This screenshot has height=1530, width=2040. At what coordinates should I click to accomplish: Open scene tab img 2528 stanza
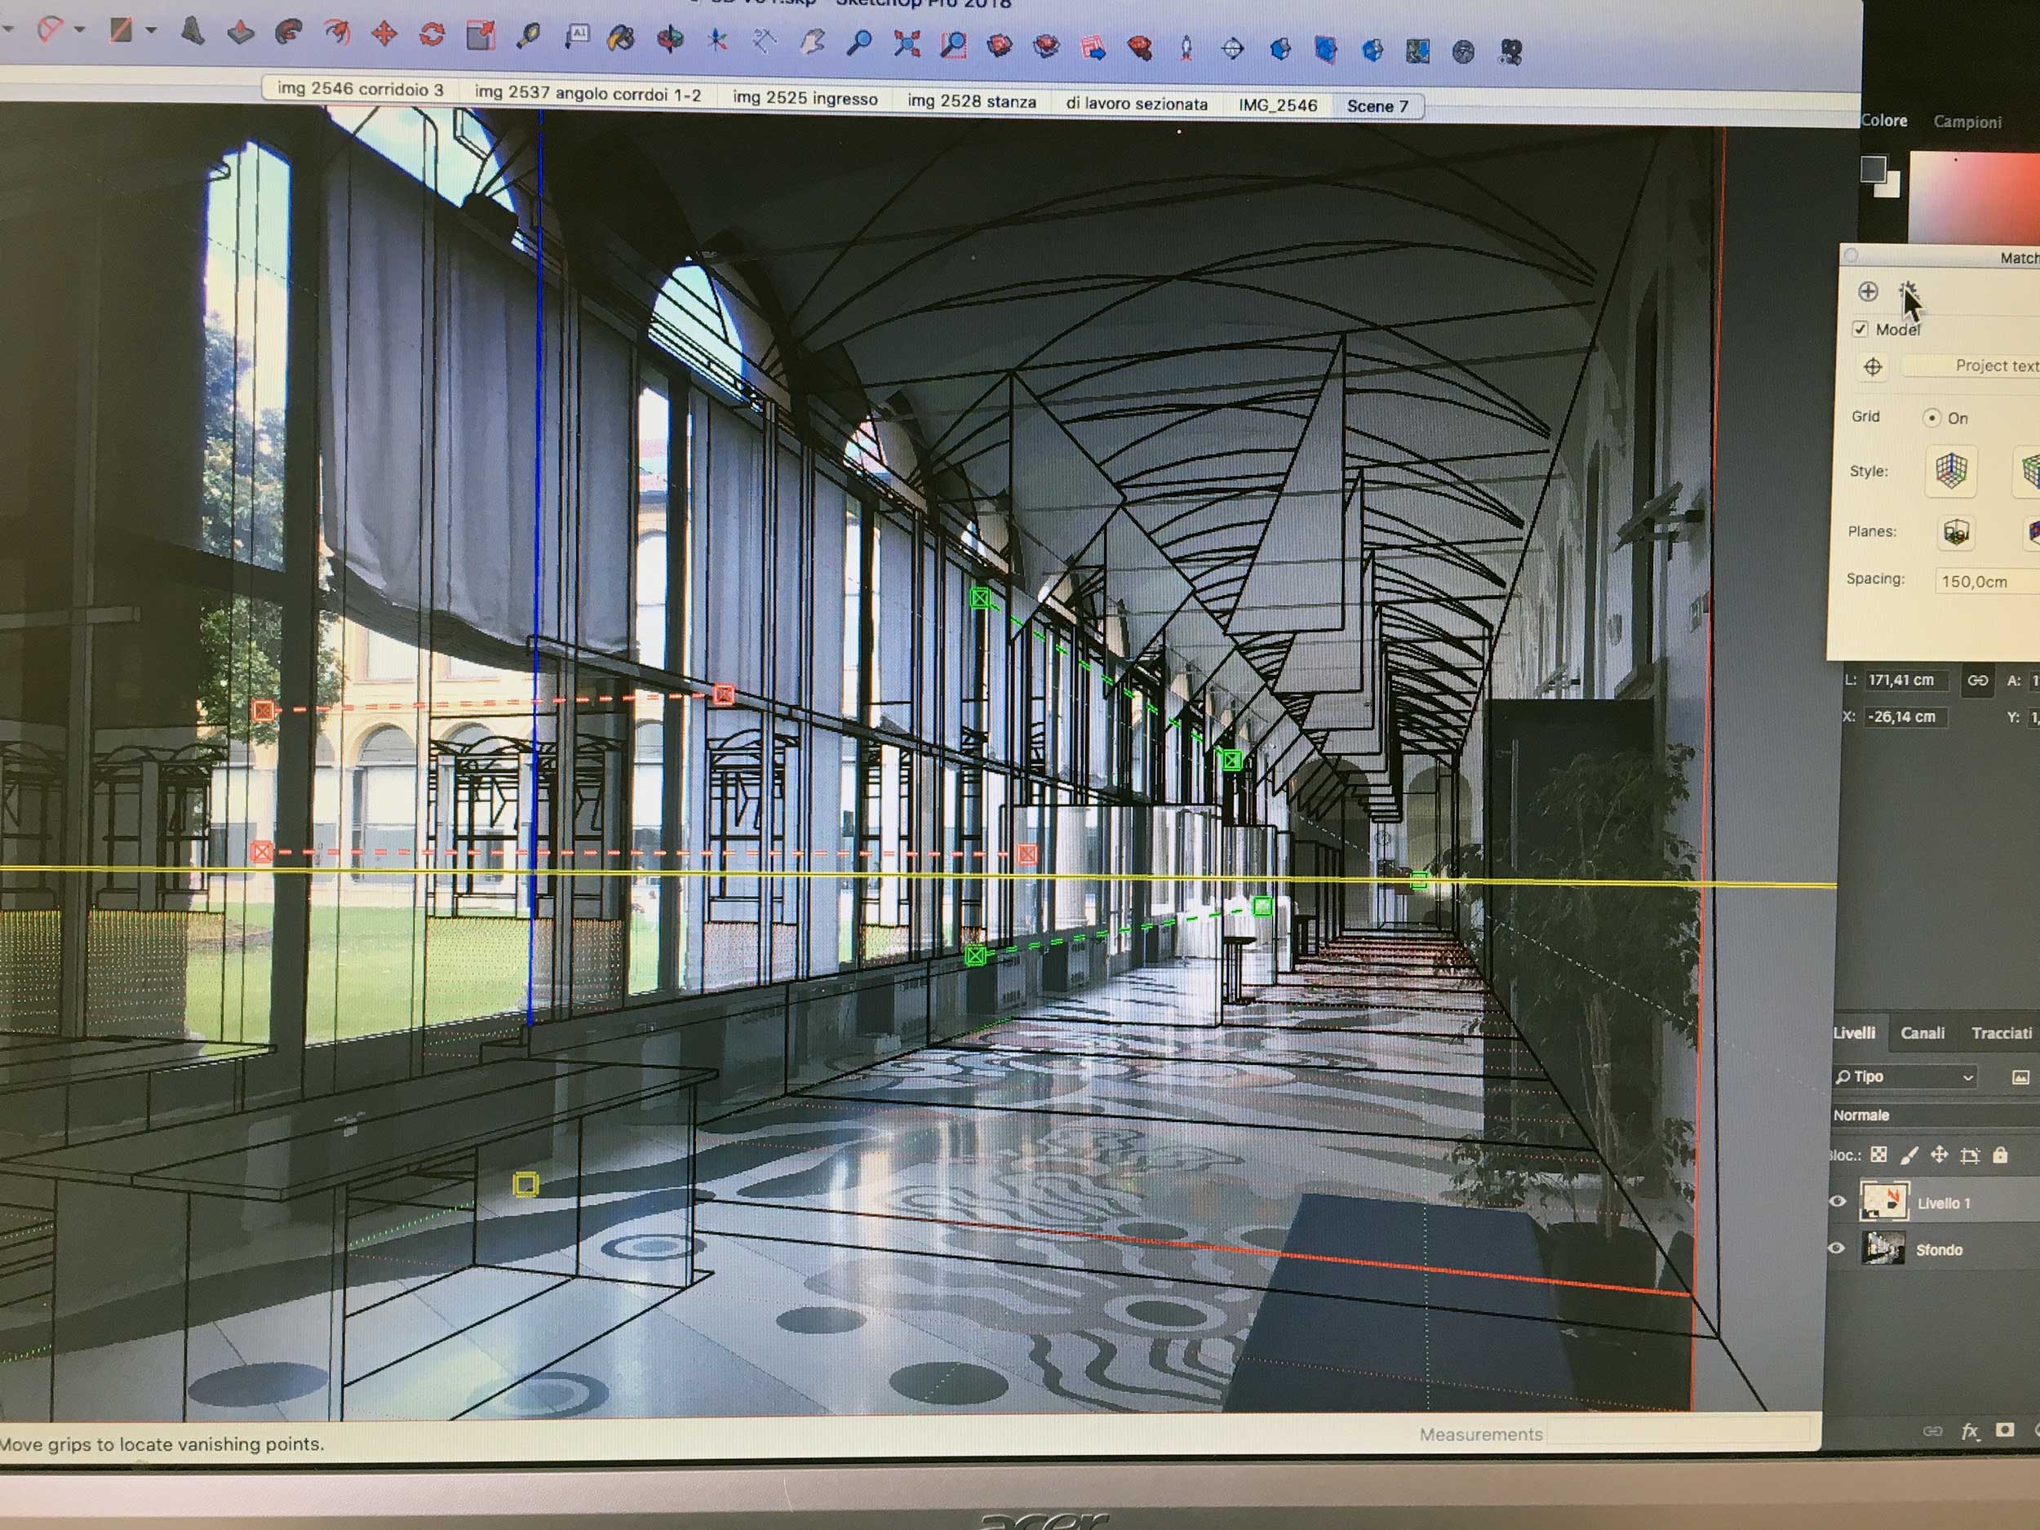point(971,101)
